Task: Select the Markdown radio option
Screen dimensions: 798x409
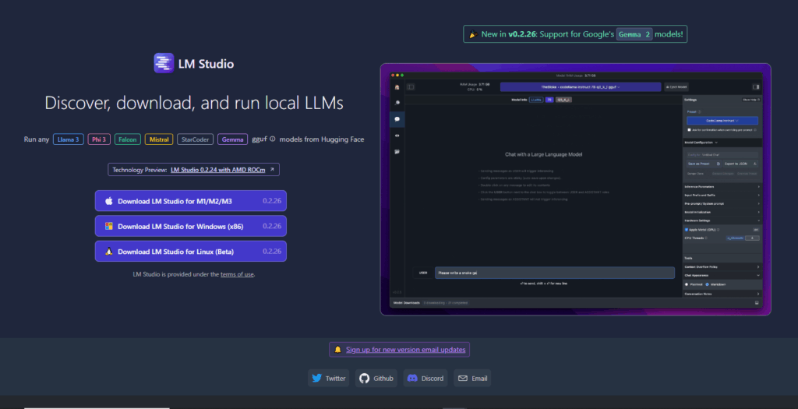Action: tap(707, 284)
